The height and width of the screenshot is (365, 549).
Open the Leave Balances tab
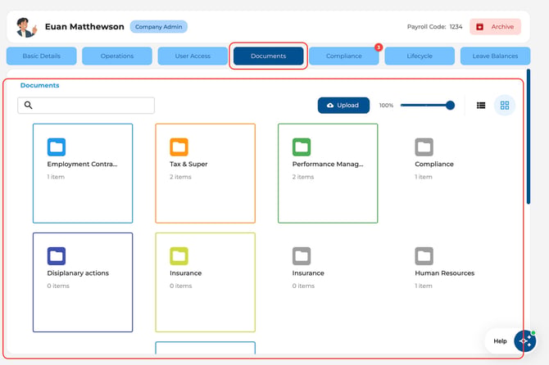pyautogui.click(x=495, y=56)
